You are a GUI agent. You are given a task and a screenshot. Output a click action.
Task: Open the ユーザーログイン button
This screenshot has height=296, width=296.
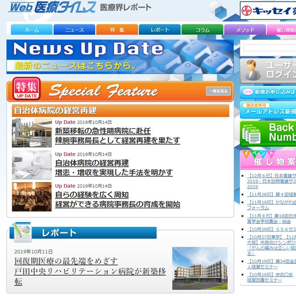tap(268, 71)
